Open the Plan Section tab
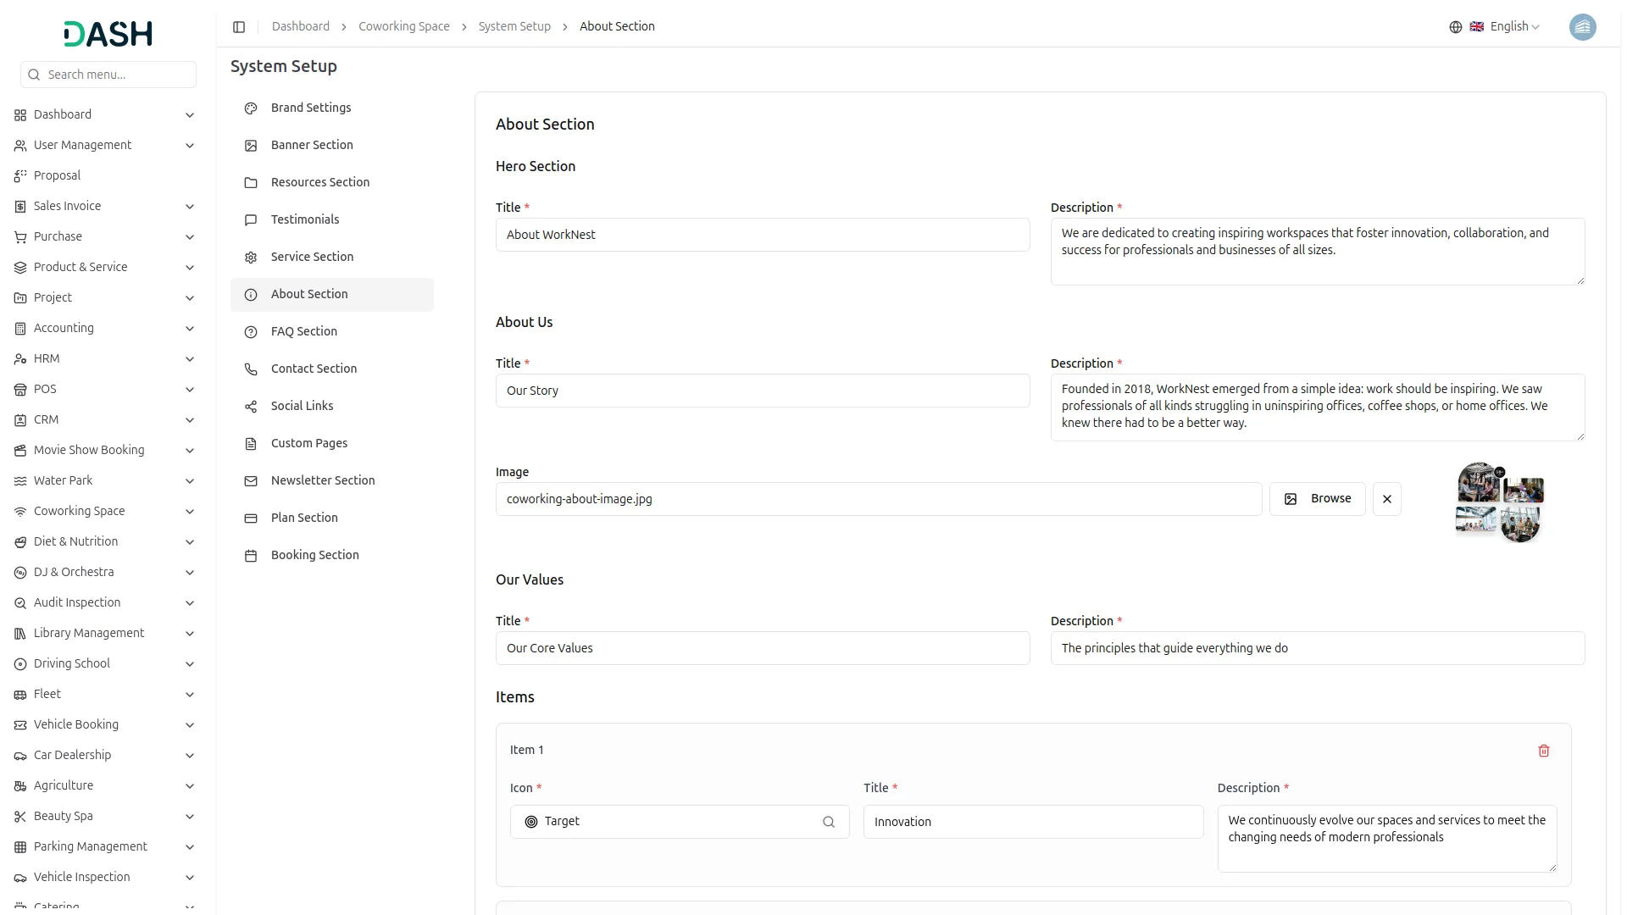The width and height of the screenshot is (1627, 915). pyautogui.click(x=304, y=518)
